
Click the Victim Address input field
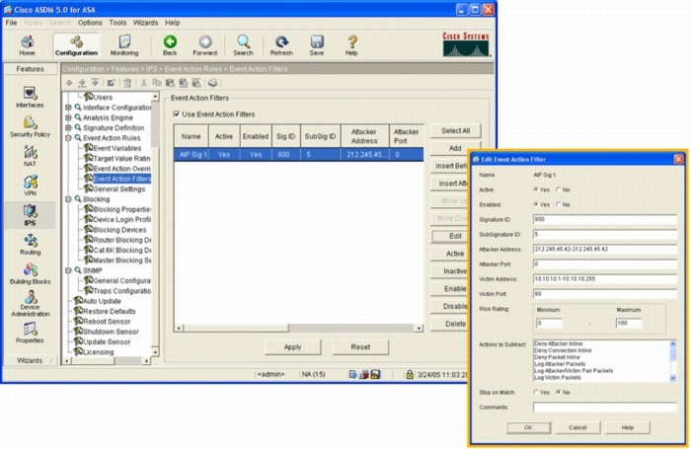pyautogui.click(x=604, y=279)
